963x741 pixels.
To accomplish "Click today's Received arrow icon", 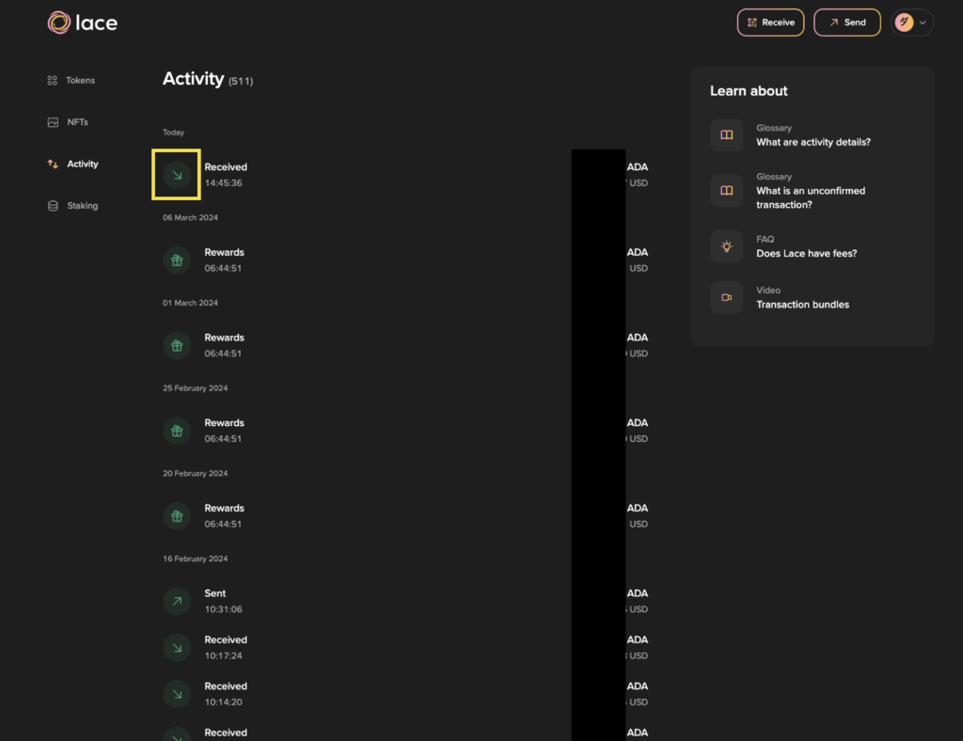I will [177, 175].
